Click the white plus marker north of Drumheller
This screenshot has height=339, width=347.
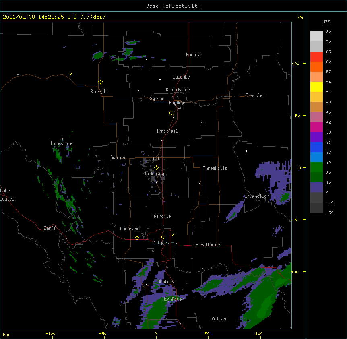tap(246, 151)
